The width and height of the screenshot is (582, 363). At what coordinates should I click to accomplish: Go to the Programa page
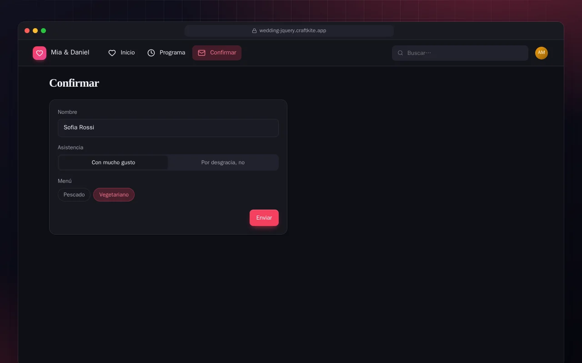tap(166, 53)
